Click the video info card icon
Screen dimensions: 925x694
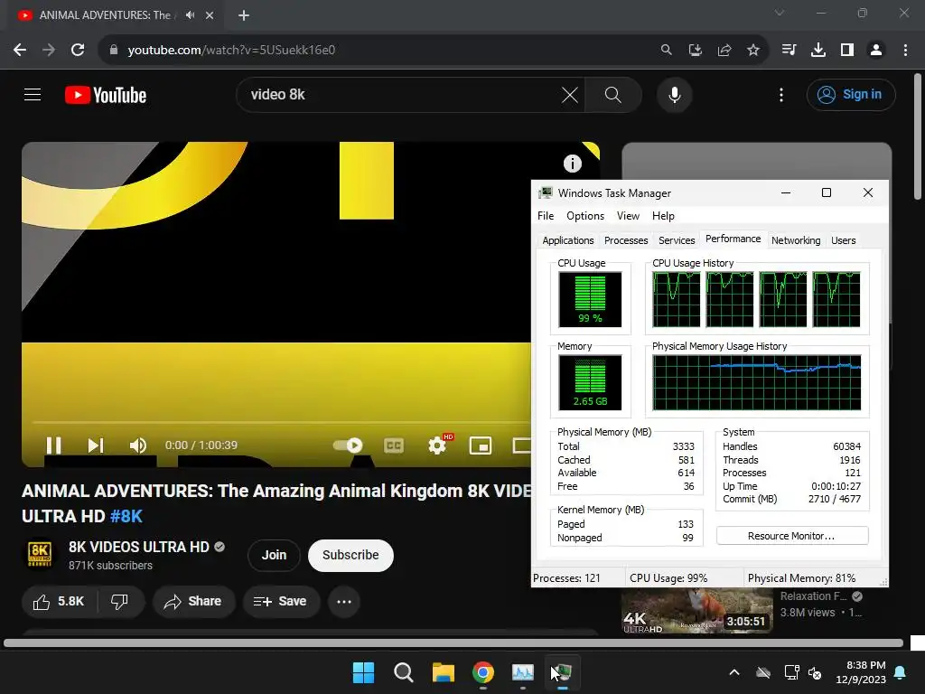point(572,164)
